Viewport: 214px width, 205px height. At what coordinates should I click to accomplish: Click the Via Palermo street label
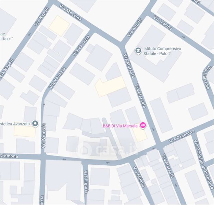click(x=207, y=78)
